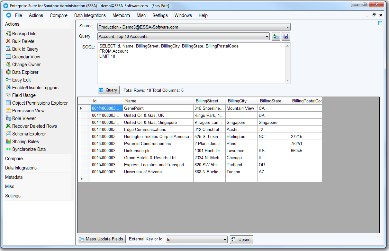Select the Mountain View city cell
The width and height of the screenshot is (389, 251).
(x=241, y=108)
